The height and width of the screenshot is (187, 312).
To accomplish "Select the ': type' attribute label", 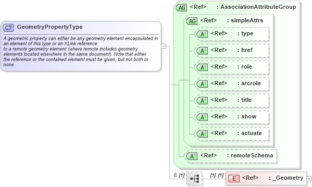I will click(245, 33).
